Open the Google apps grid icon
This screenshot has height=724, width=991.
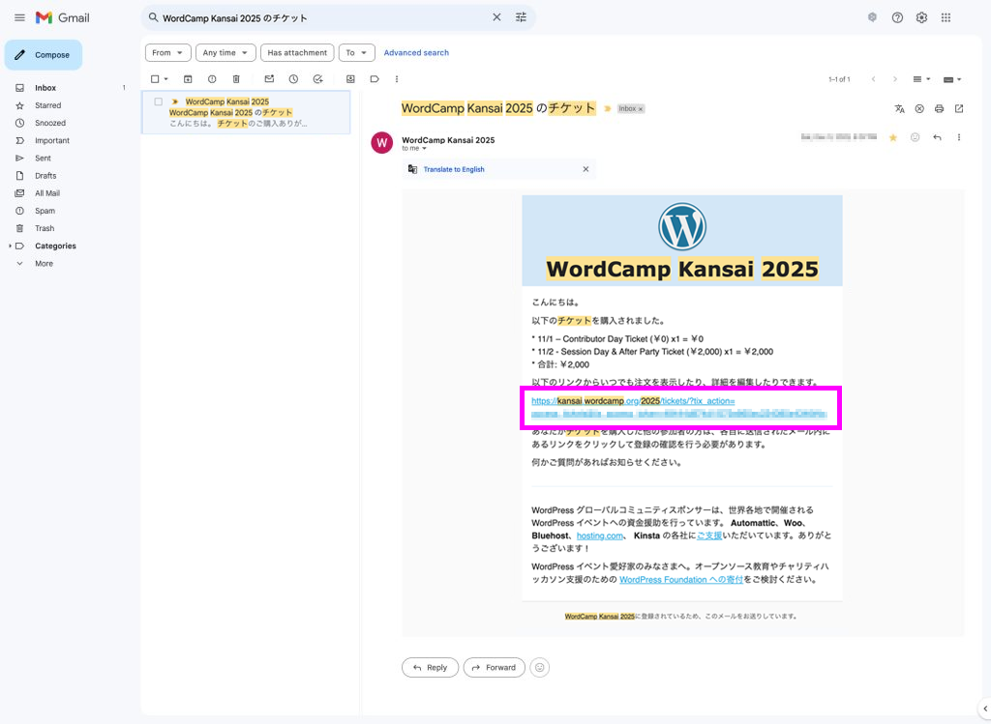pyautogui.click(x=946, y=17)
